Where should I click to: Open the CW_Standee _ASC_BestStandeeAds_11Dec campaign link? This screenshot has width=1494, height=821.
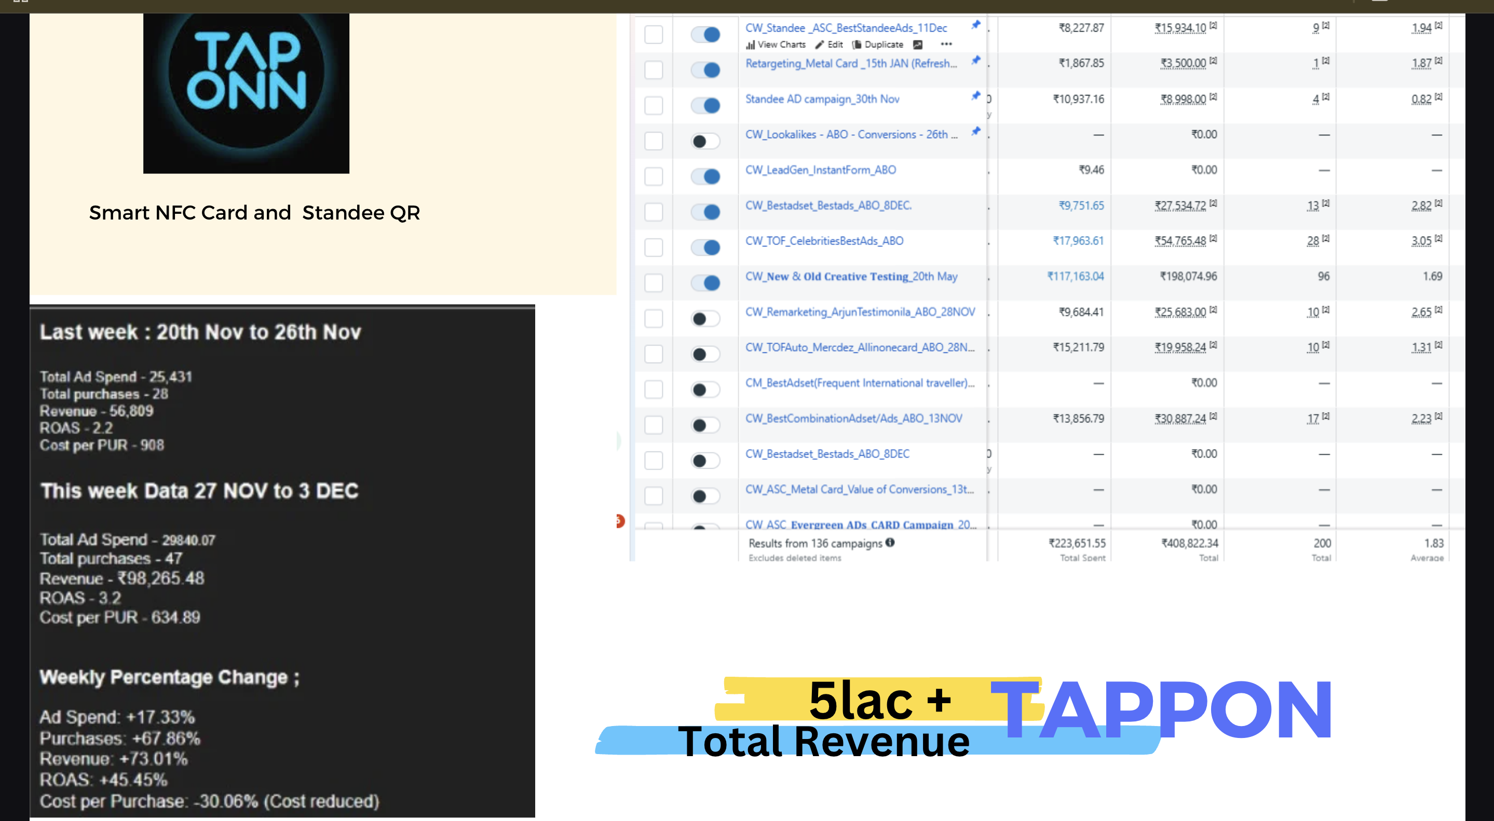[846, 28]
